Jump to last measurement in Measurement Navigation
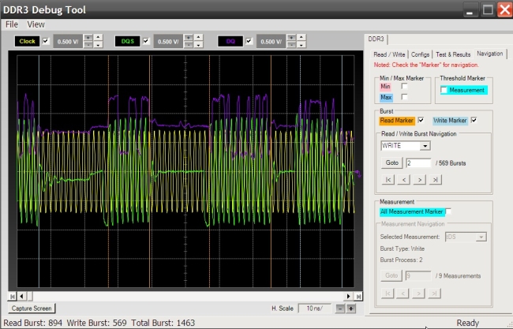 [434, 293]
